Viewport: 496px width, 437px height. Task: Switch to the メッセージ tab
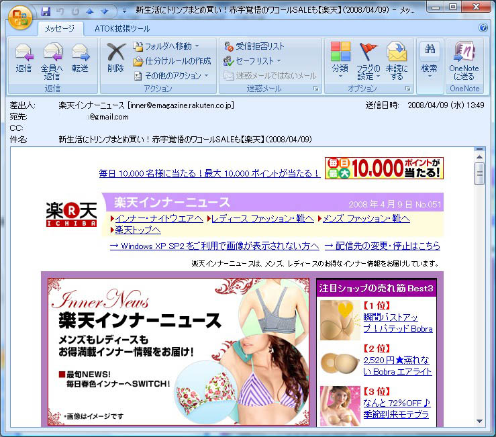(60, 29)
